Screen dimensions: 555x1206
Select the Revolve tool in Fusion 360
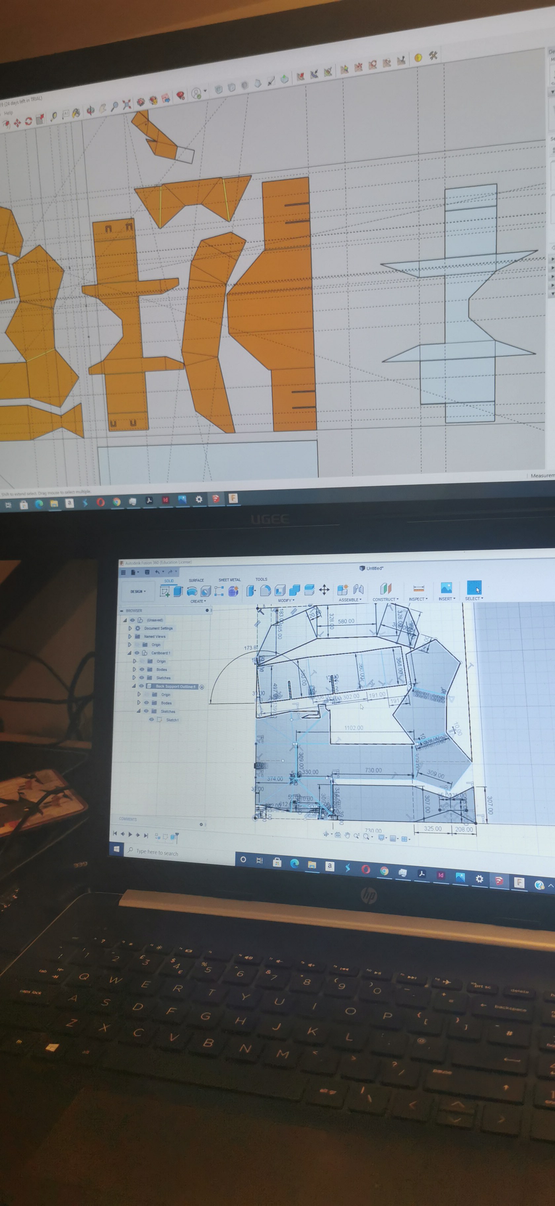tap(192, 591)
